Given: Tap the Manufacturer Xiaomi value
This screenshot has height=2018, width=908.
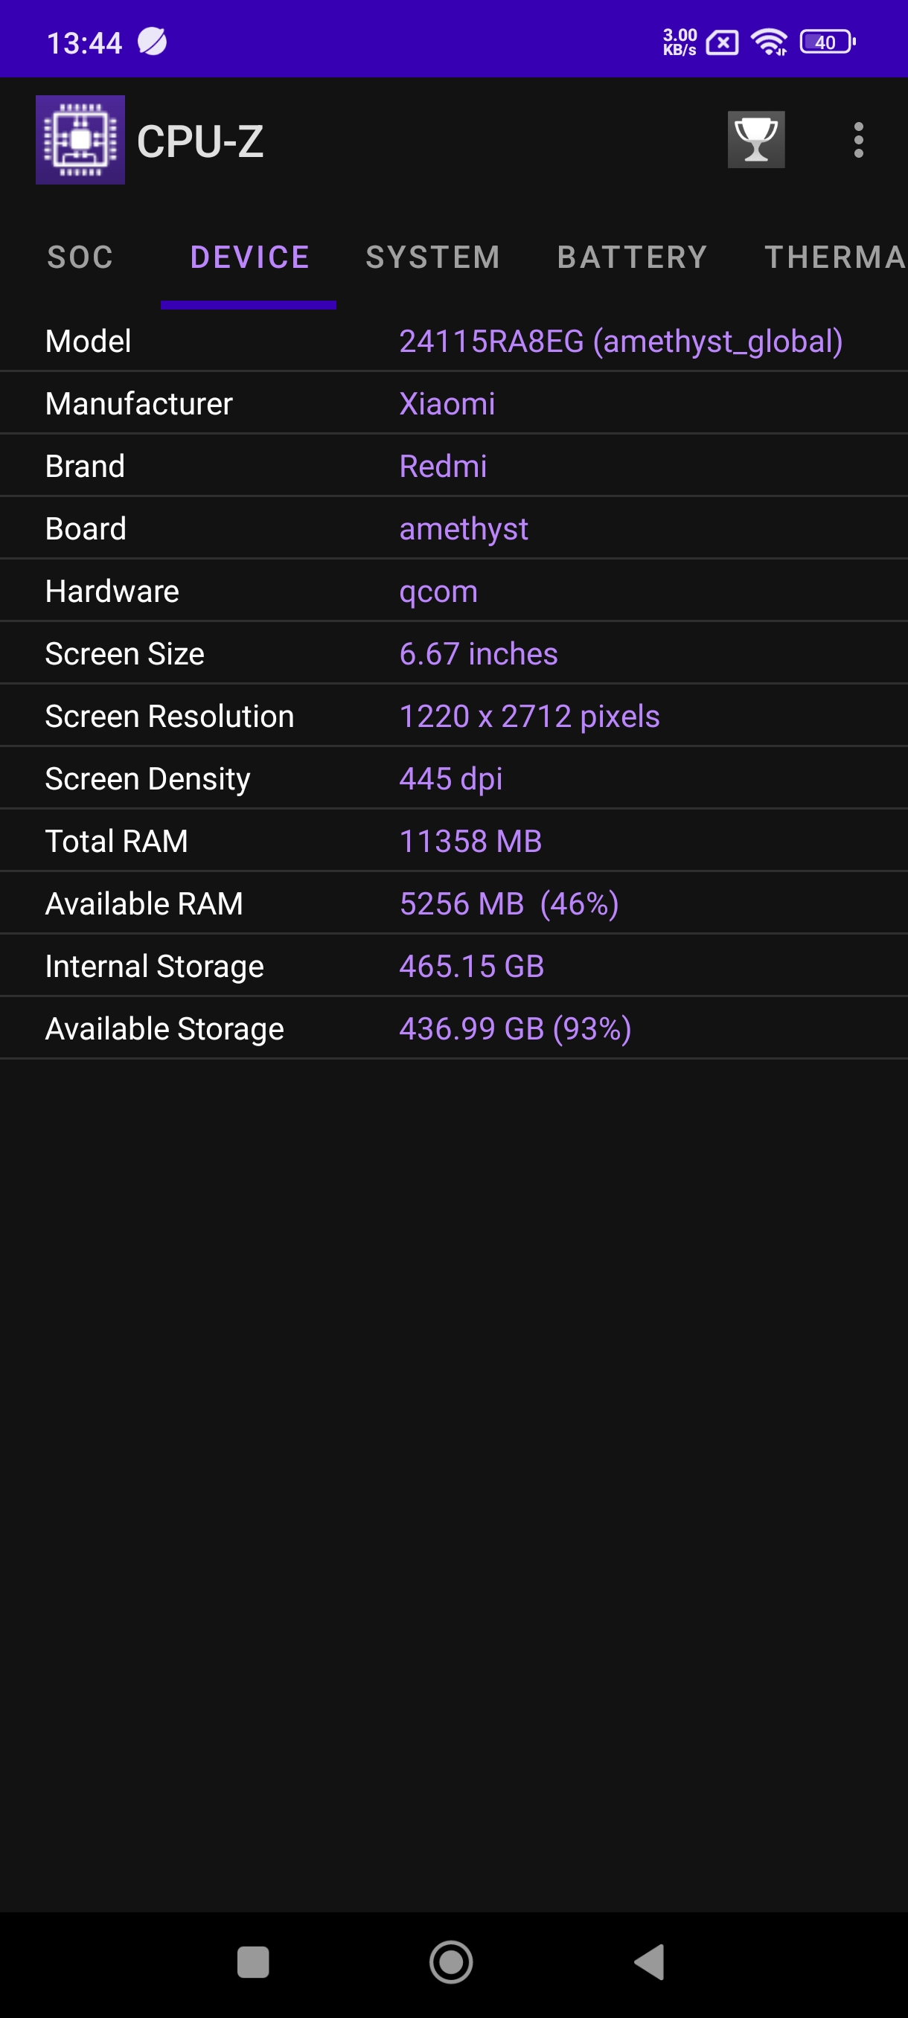Looking at the screenshot, I should (447, 404).
